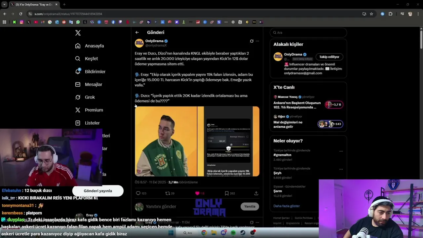423x238 pixels.
Task: Open Grok in the sidebar
Action: point(85,97)
